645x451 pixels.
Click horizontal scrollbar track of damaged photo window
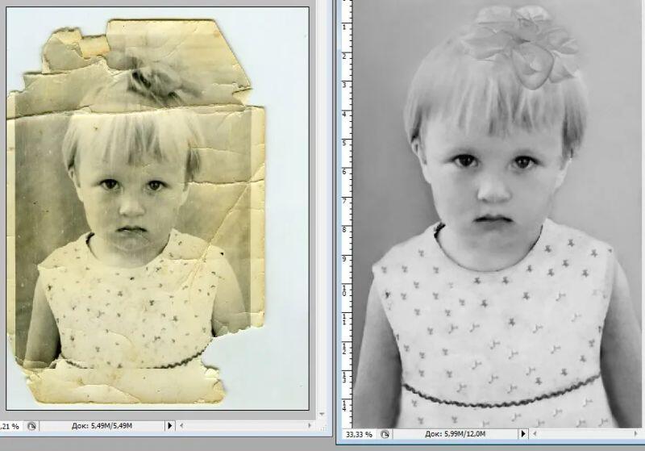[x=242, y=425]
